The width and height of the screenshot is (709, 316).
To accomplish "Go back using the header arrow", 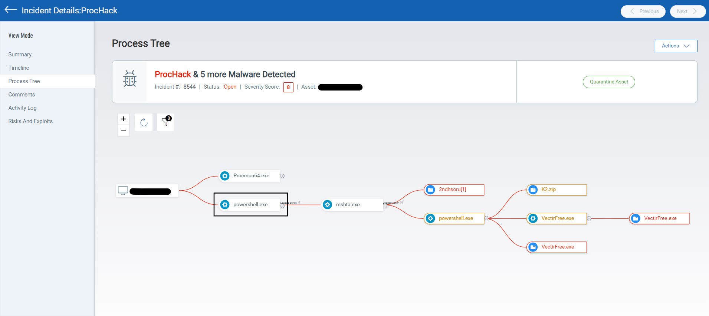I will [11, 10].
